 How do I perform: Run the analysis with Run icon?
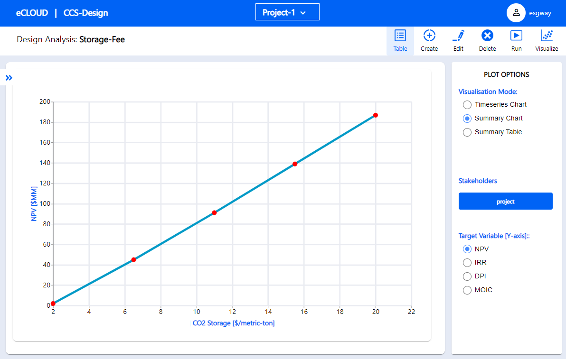(516, 36)
